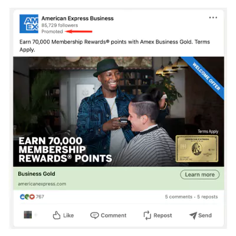This screenshot has height=236, width=236.
Task: Click the Comment speech bubble icon
Action: pyautogui.click(x=94, y=215)
